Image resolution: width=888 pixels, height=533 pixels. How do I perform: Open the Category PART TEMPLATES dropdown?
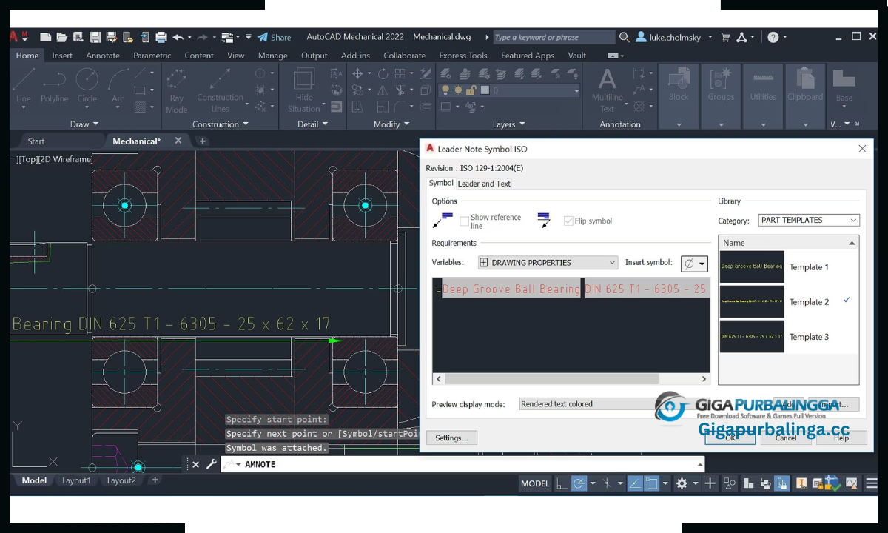click(x=809, y=220)
